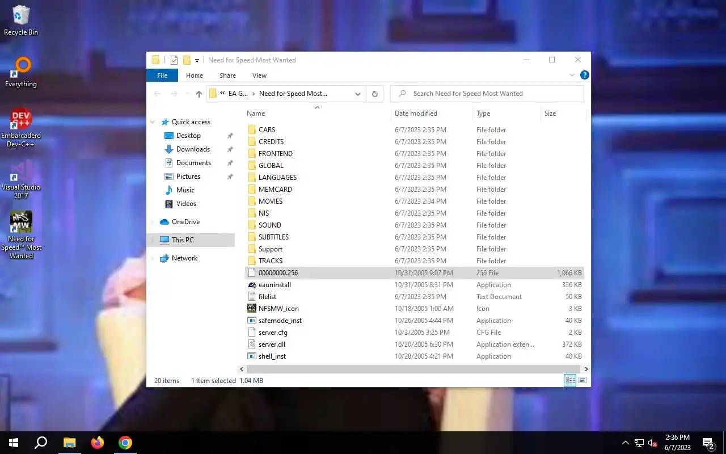Image resolution: width=726 pixels, height=454 pixels.
Task: Open the Share ribbon tab
Action: point(227,75)
